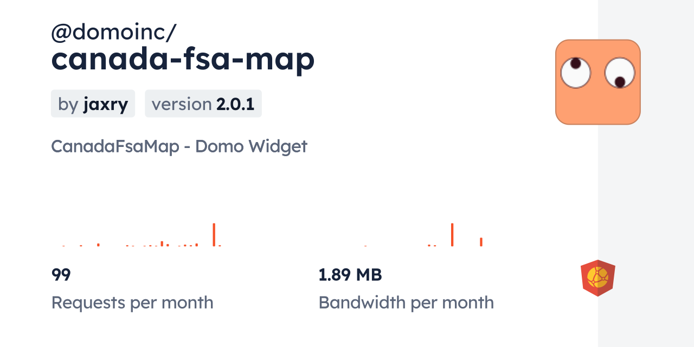Click the 99 requests count
Viewport: 694px width, 347px height.
(x=61, y=275)
